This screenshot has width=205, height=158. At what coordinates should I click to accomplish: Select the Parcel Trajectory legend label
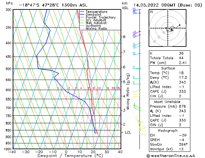(100, 18)
